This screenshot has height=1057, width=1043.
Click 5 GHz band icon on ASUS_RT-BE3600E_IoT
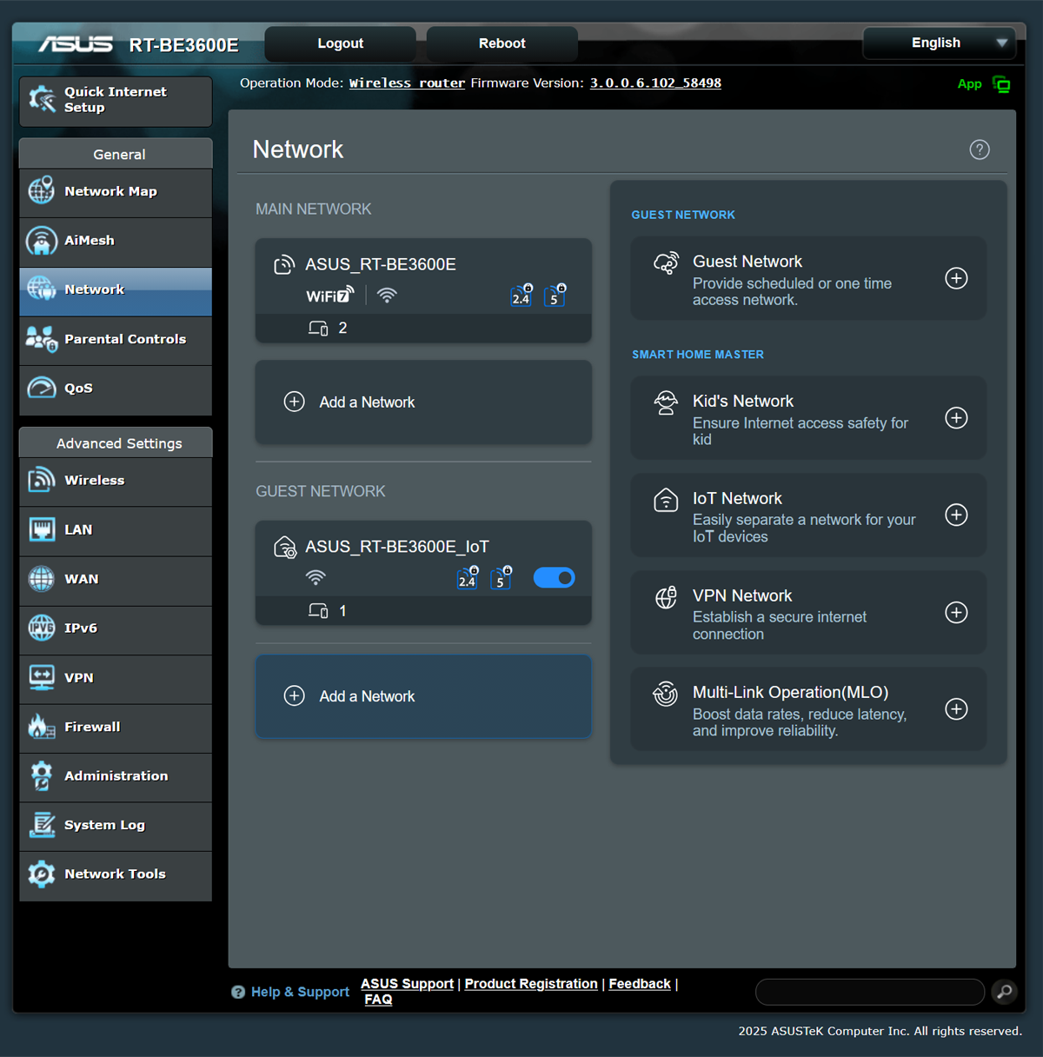click(x=502, y=578)
